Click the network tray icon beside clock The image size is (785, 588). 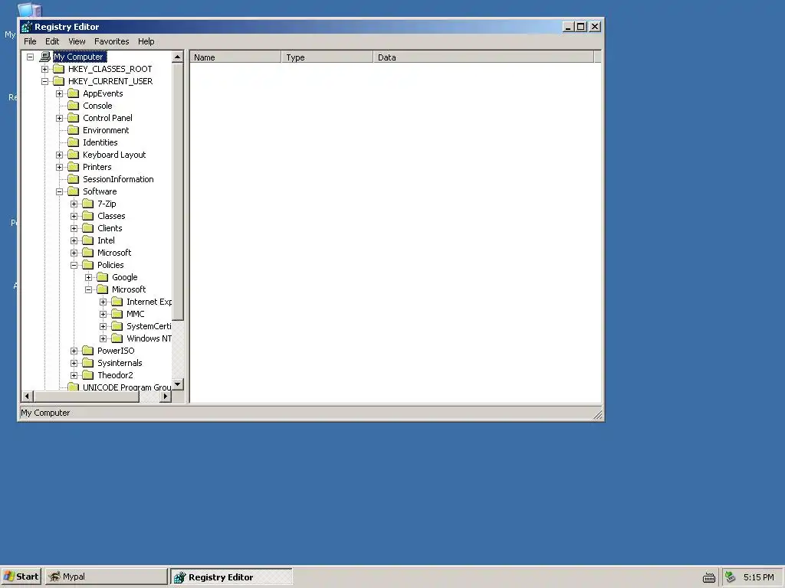point(731,577)
